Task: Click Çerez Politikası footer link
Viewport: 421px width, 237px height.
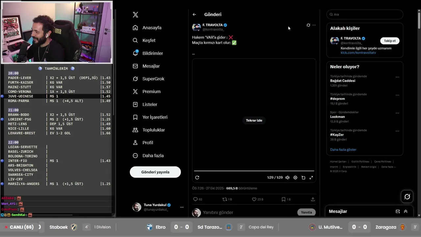Action: 383,162
